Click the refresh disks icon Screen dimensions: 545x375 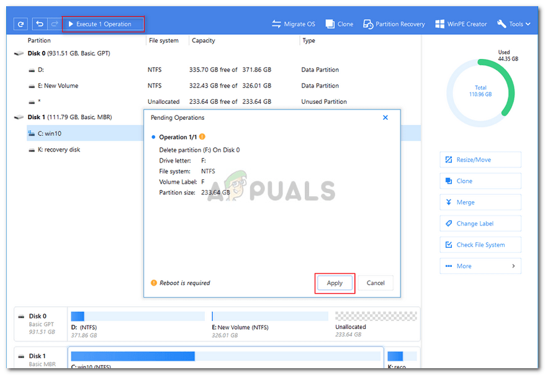(x=20, y=24)
